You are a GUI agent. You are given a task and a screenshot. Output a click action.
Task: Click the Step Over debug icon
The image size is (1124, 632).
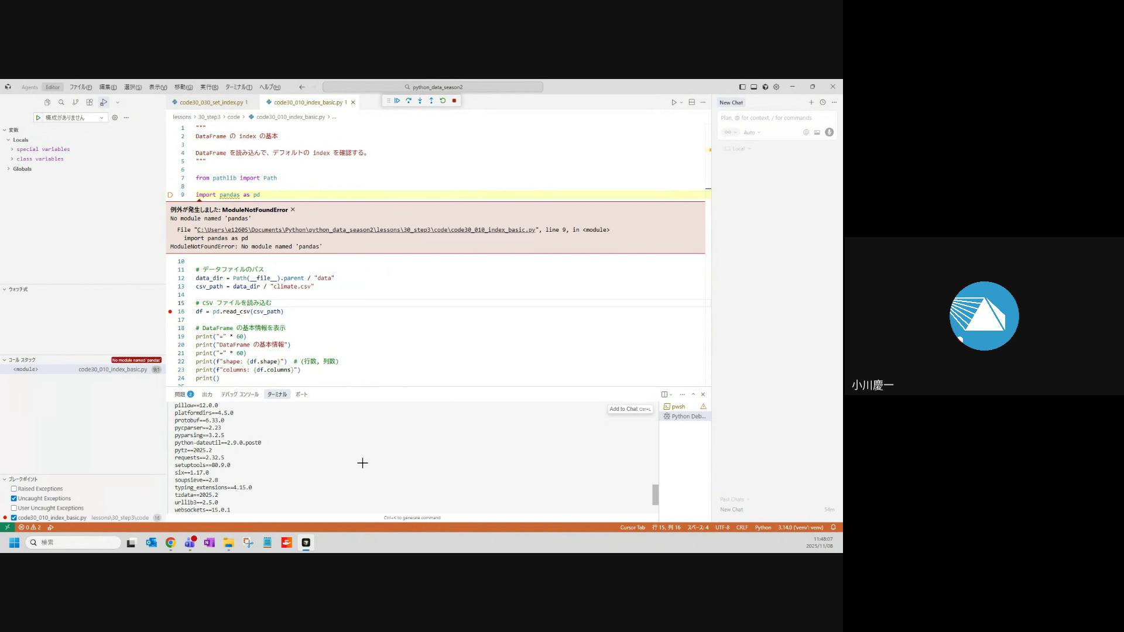click(x=409, y=101)
